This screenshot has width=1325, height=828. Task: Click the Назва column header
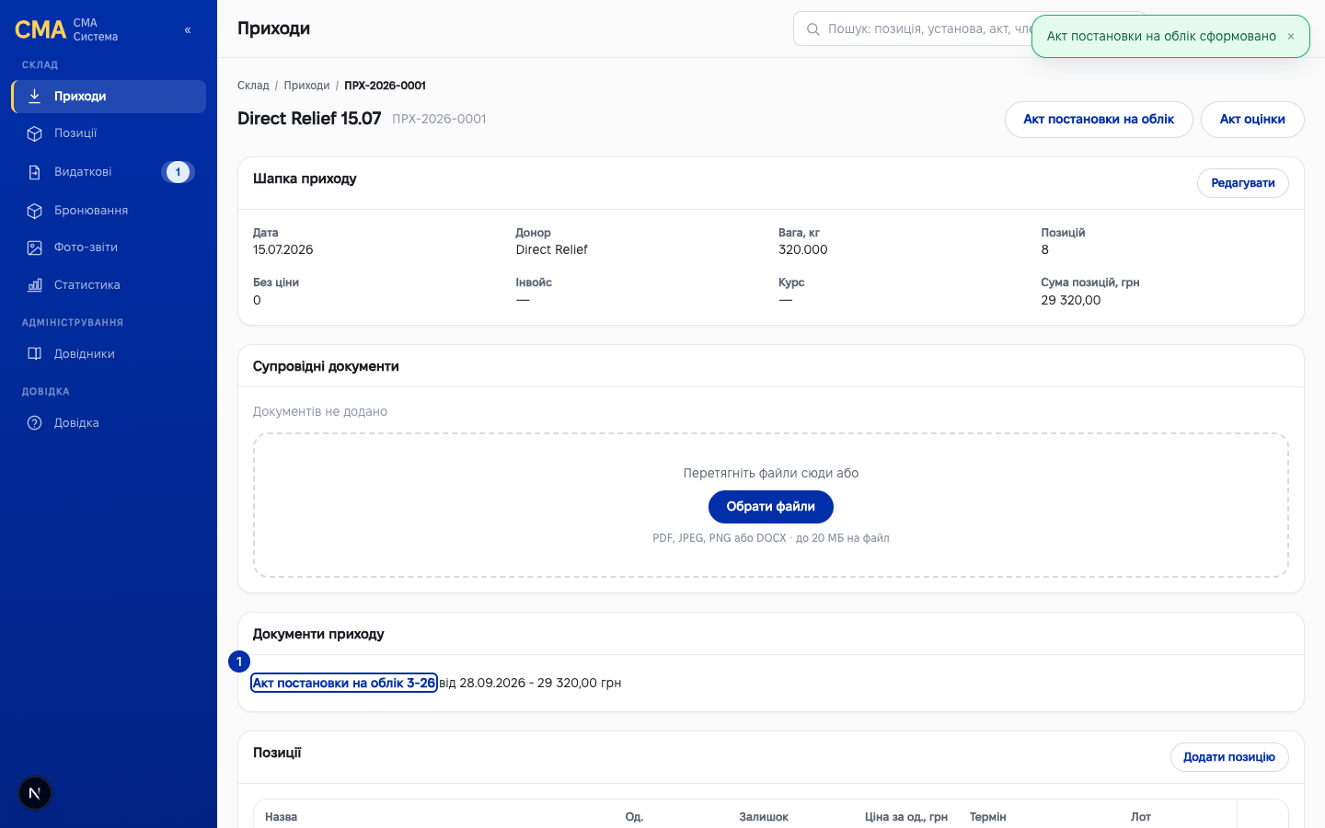point(281,817)
